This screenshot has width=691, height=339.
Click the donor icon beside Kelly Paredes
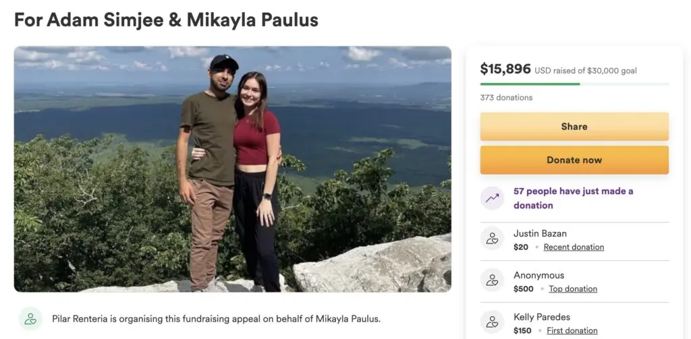pyautogui.click(x=492, y=323)
